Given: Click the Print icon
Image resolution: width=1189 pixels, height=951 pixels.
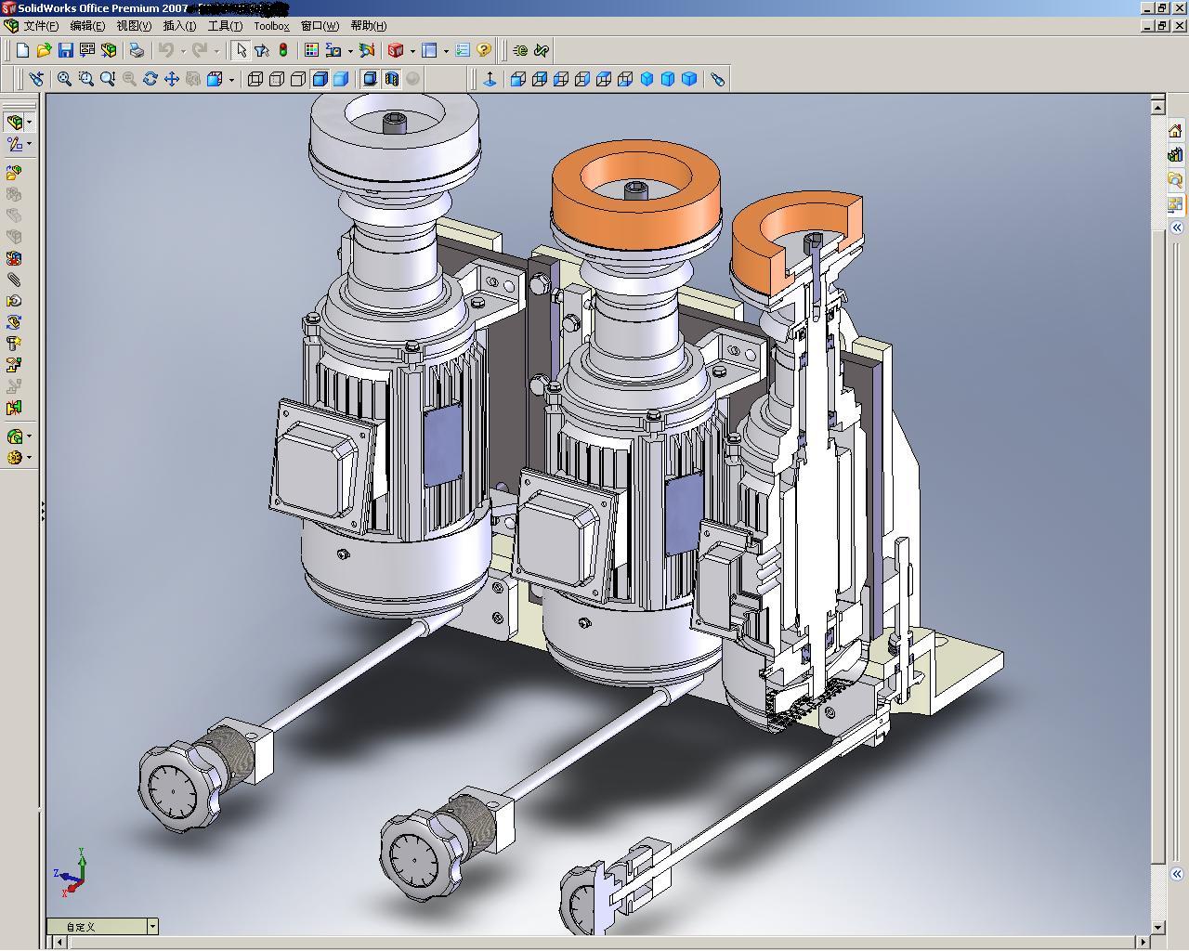Looking at the screenshot, I should pos(137,50).
